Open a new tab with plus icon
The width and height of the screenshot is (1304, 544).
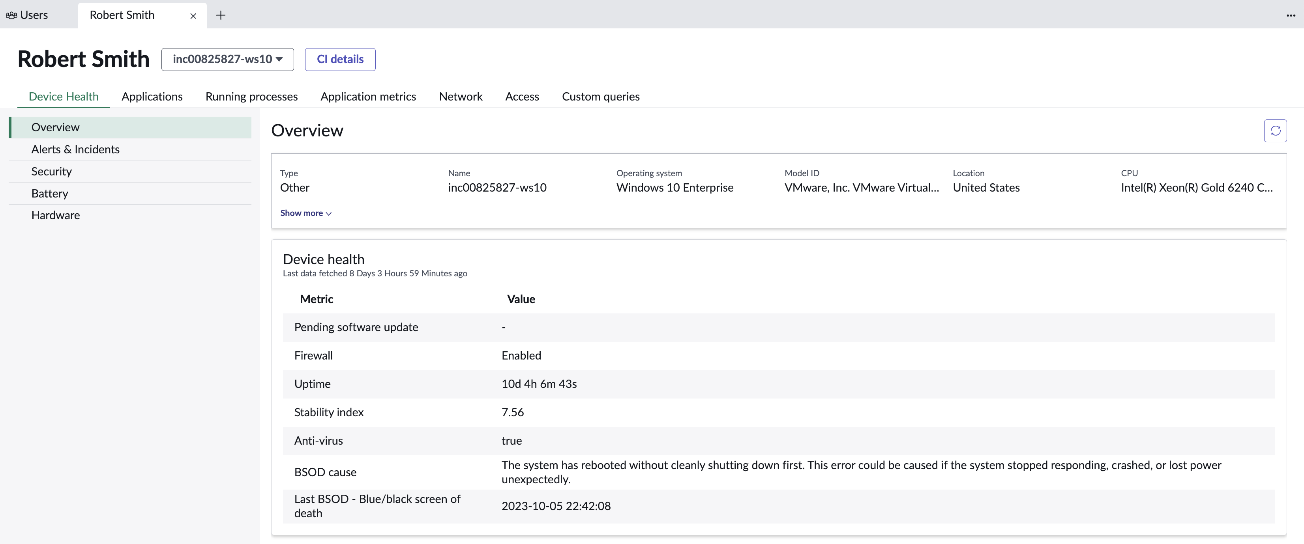(221, 15)
